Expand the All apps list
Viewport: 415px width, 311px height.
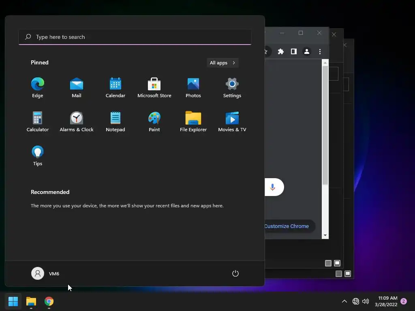tap(222, 63)
